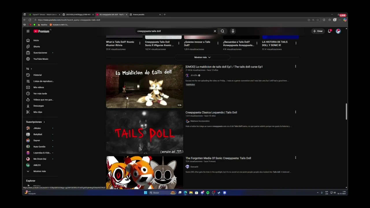Screen dimensions: 370x208
Task: Click the taskbar Buscar search box
Action: coord(162,193)
